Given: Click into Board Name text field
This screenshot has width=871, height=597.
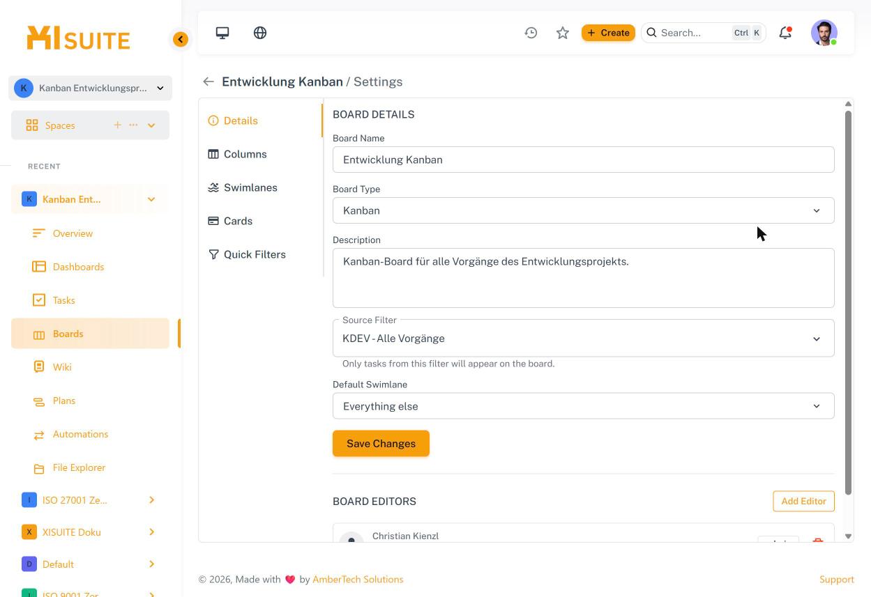Looking at the screenshot, I should (x=583, y=160).
